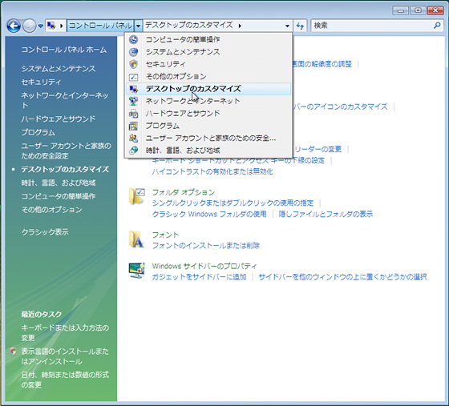Open プログラム in left sidebar

coord(38,132)
